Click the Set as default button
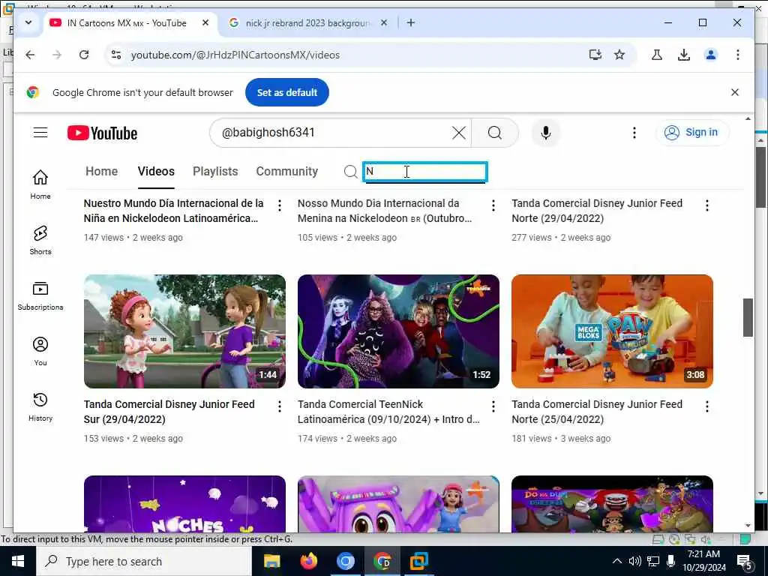Image resolution: width=768 pixels, height=576 pixels. [x=287, y=92]
